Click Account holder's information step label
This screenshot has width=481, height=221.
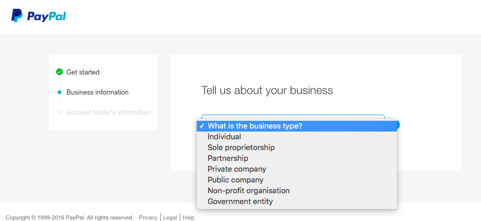tap(109, 113)
